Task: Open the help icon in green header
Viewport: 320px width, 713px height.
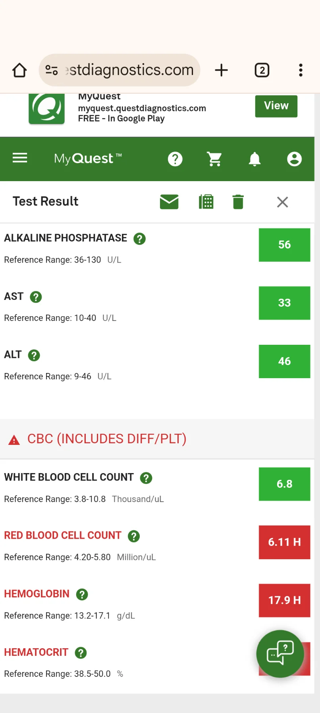Action: tap(175, 159)
